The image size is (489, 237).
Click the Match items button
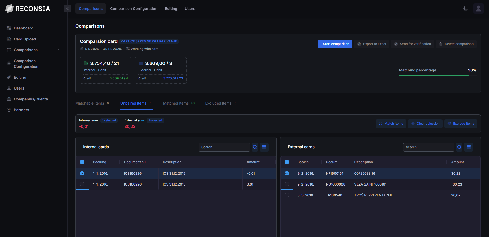[391, 124]
